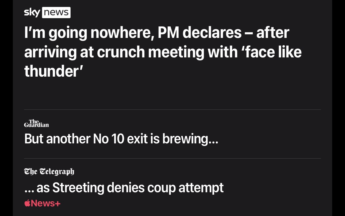Screen dimensions: 345x216
Task: Click the Apple logo in News+ badge
Action: click(x=27, y=203)
